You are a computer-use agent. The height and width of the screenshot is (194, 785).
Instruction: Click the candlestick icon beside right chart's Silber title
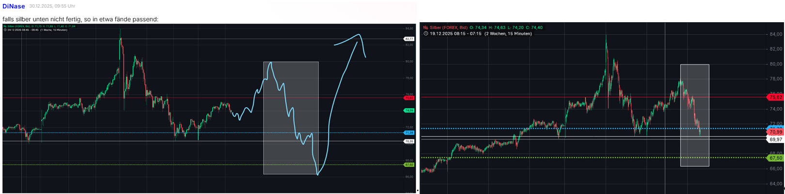(425, 28)
